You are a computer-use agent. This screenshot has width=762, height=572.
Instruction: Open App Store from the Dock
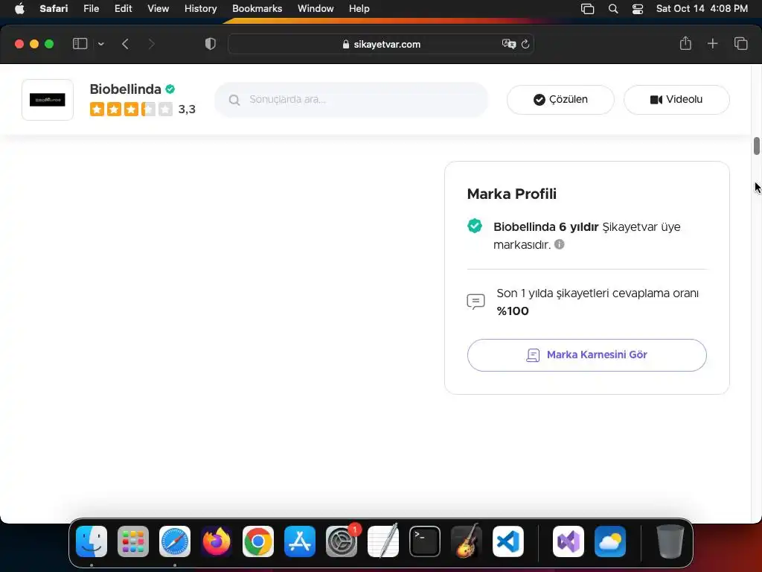click(x=300, y=541)
